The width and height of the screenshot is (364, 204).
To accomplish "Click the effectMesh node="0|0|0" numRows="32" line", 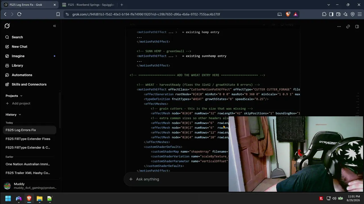I will click(x=226, y=113).
